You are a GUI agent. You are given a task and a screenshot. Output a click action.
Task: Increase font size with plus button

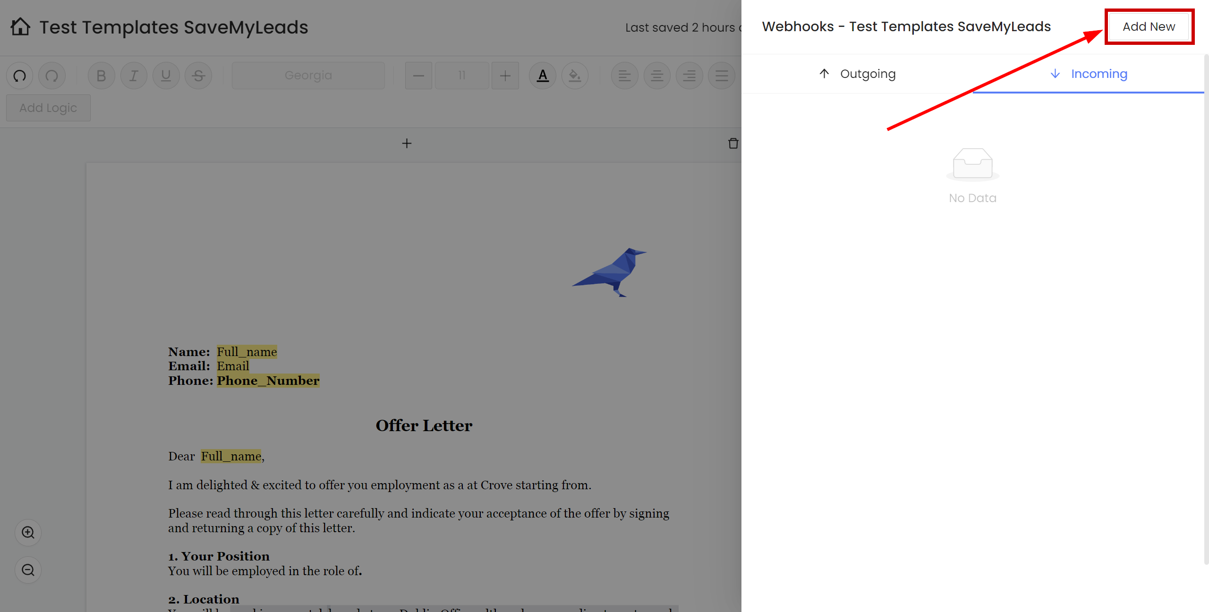point(505,76)
